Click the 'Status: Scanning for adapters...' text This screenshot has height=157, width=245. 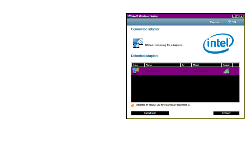tap(165, 45)
